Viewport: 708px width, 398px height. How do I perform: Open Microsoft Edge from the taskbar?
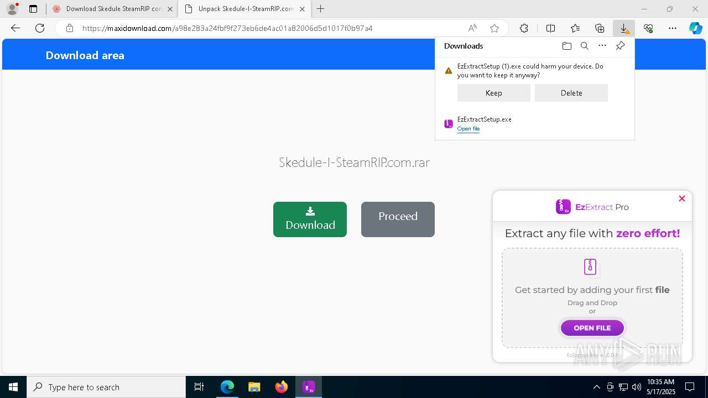[227, 387]
